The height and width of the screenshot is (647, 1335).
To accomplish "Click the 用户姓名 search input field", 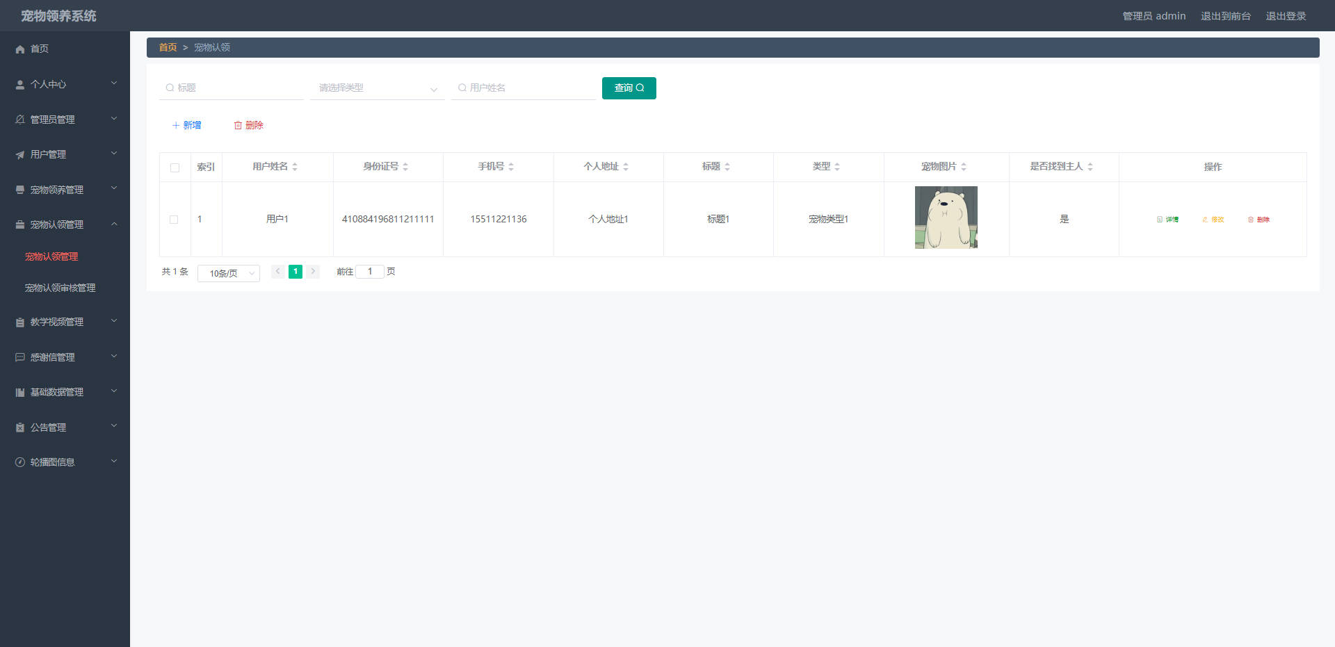I will click(523, 88).
